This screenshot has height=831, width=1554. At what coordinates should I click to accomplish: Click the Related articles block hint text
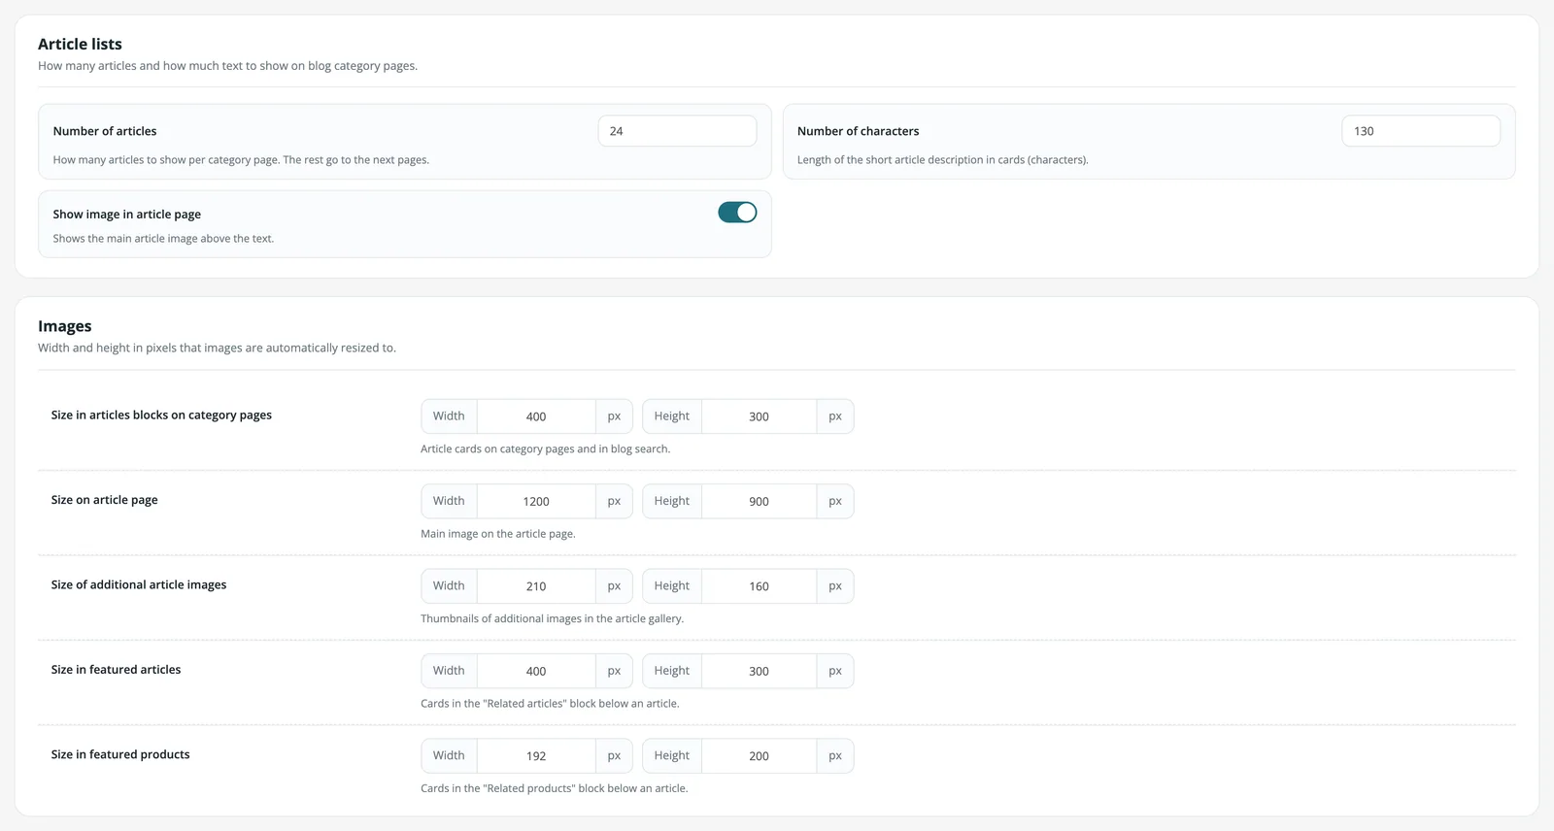[x=550, y=704]
